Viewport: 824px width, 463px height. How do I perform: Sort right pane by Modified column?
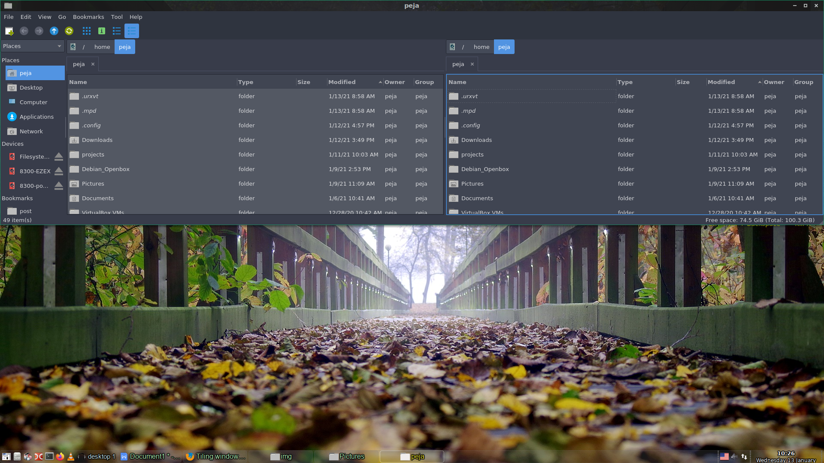click(734, 82)
